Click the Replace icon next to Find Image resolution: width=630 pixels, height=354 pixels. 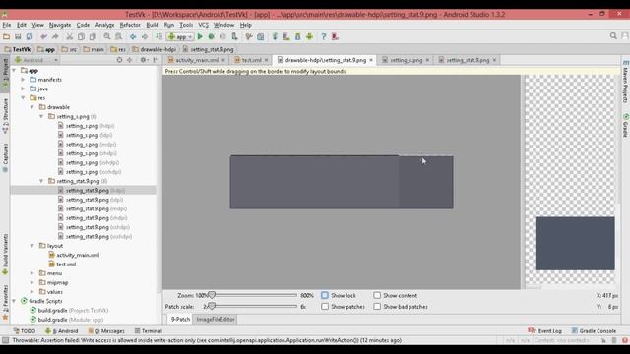[x=118, y=37]
